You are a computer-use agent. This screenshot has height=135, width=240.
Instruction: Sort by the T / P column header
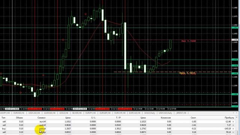point(118,118)
